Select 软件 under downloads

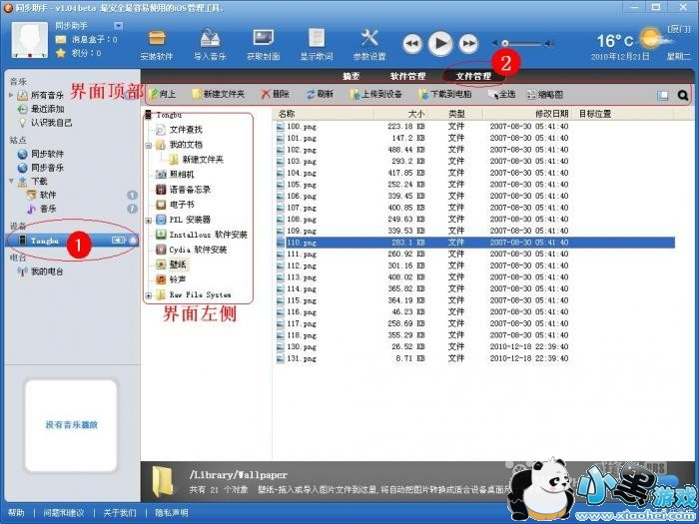coord(48,195)
